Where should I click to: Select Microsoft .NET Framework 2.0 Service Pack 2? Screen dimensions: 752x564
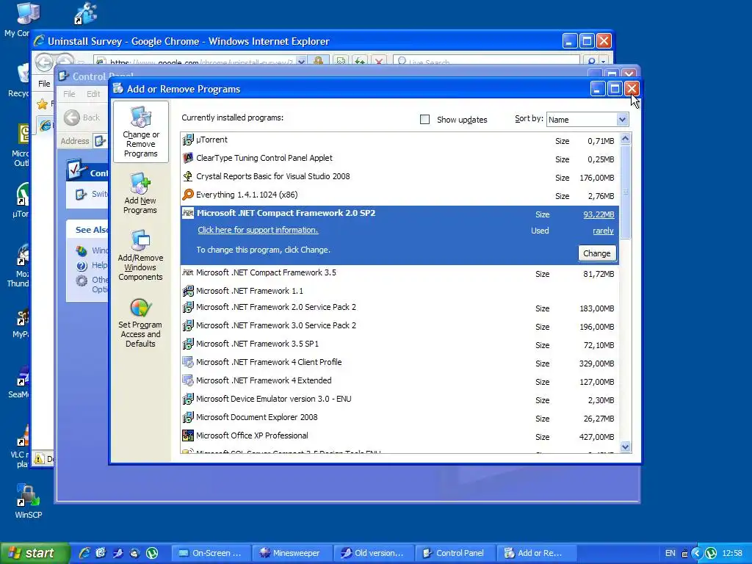click(x=399, y=308)
